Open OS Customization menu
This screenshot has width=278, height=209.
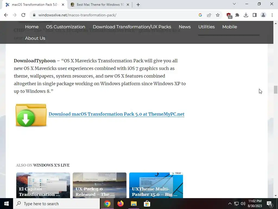(66, 27)
